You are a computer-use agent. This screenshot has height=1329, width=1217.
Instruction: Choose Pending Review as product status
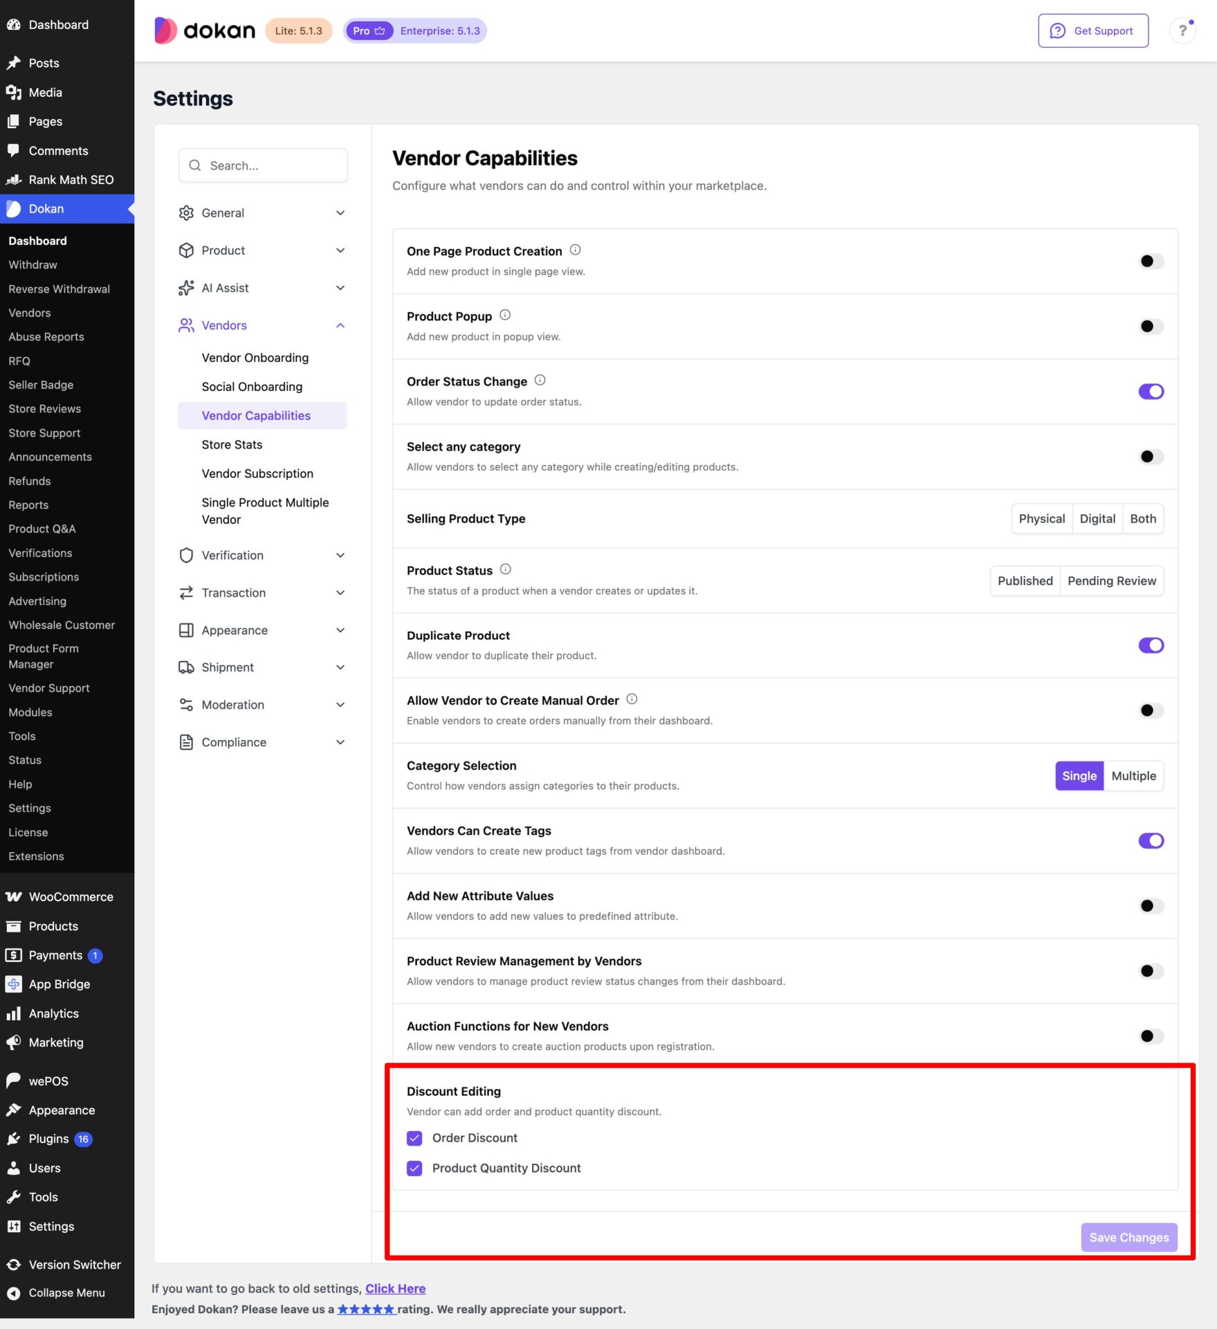pyautogui.click(x=1111, y=581)
